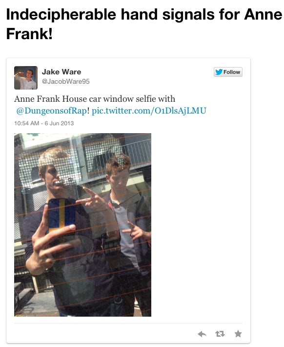Viewport: 284px width, 347px height.
Task: Retweet using the retweet icon
Action: click(220, 334)
